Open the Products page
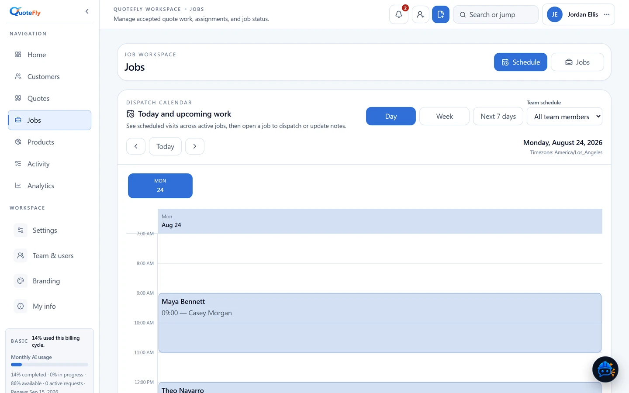The image size is (629, 393). point(49,142)
